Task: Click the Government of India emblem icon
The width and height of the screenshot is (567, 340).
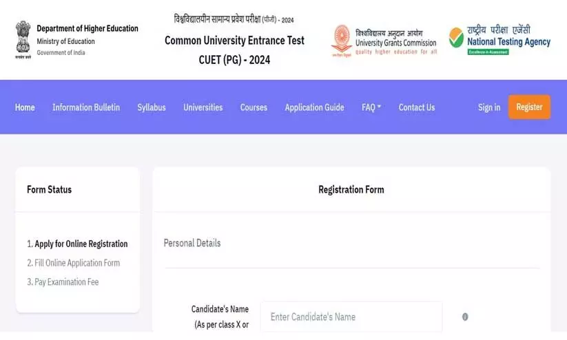Action: 23,39
